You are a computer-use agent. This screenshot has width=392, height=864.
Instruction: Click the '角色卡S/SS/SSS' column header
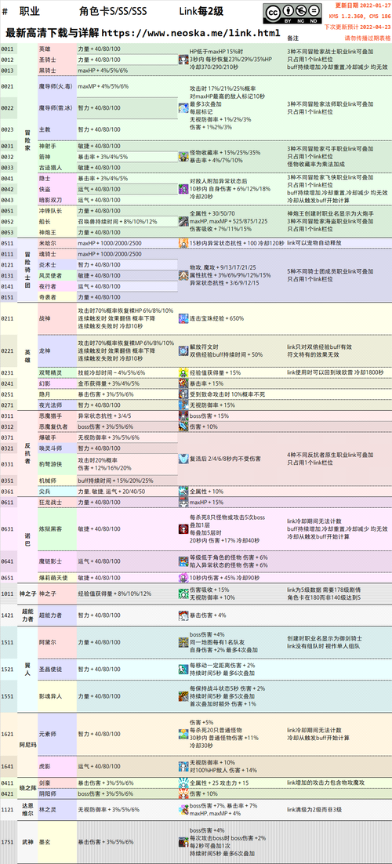click(113, 11)
